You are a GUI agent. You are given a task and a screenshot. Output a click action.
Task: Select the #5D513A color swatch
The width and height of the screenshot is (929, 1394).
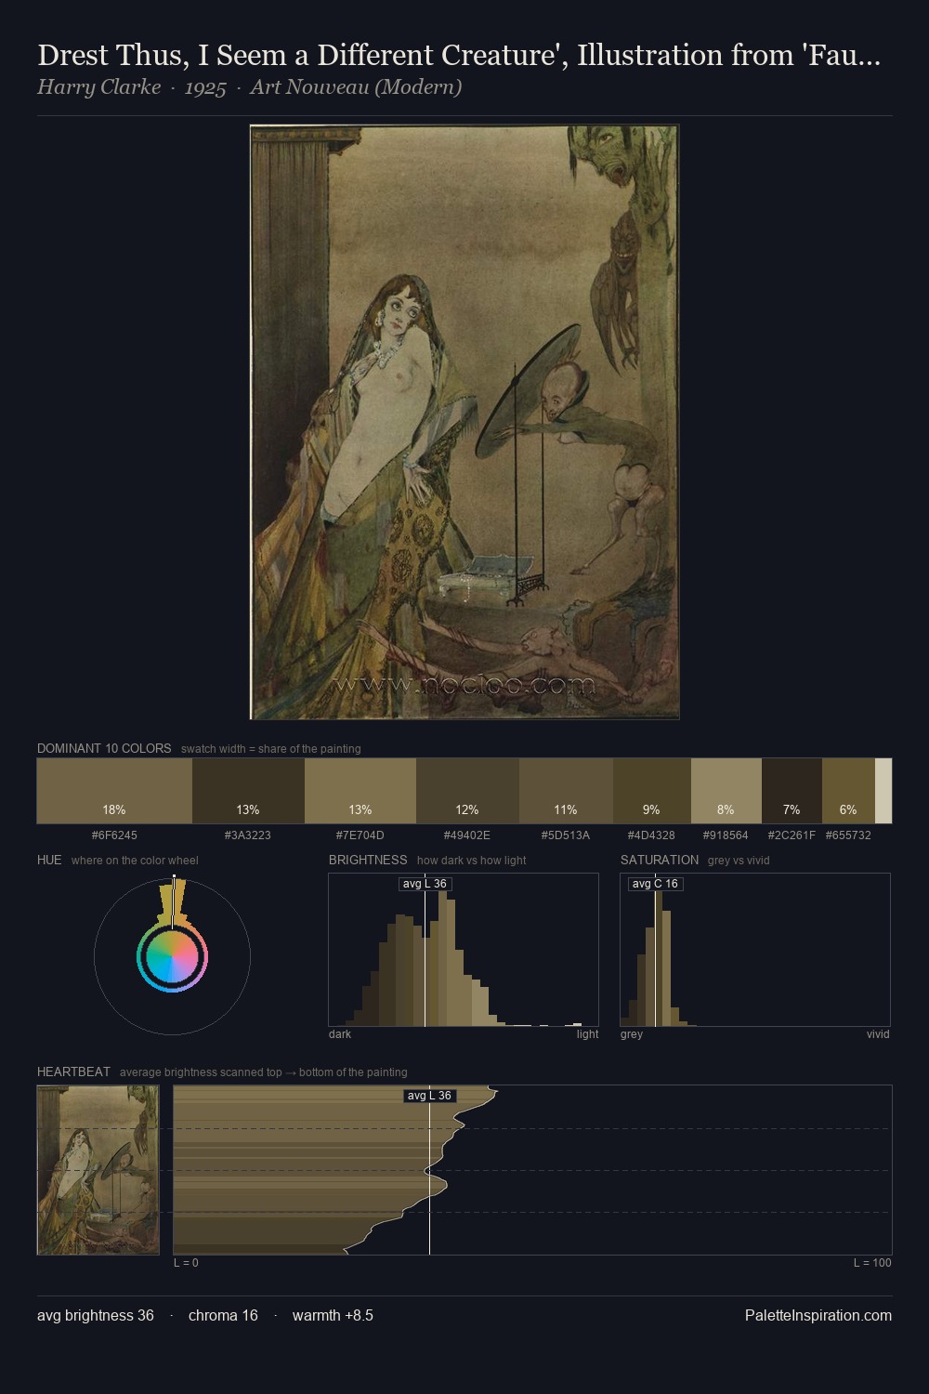[x=566, y=791]
